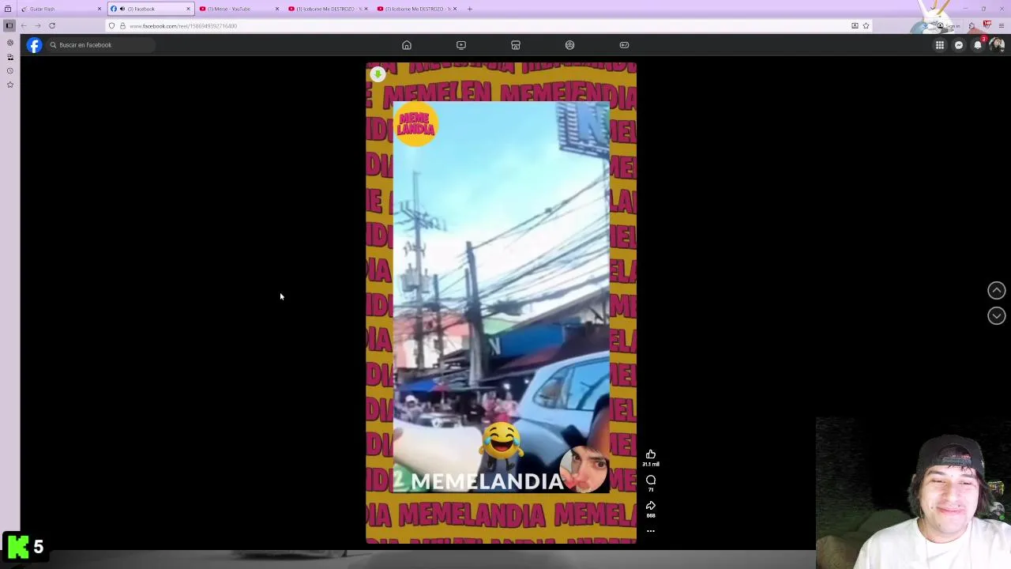Open the Facebook Gaming icon
This screenshot has width=1011, height=569.
[624, 45]
